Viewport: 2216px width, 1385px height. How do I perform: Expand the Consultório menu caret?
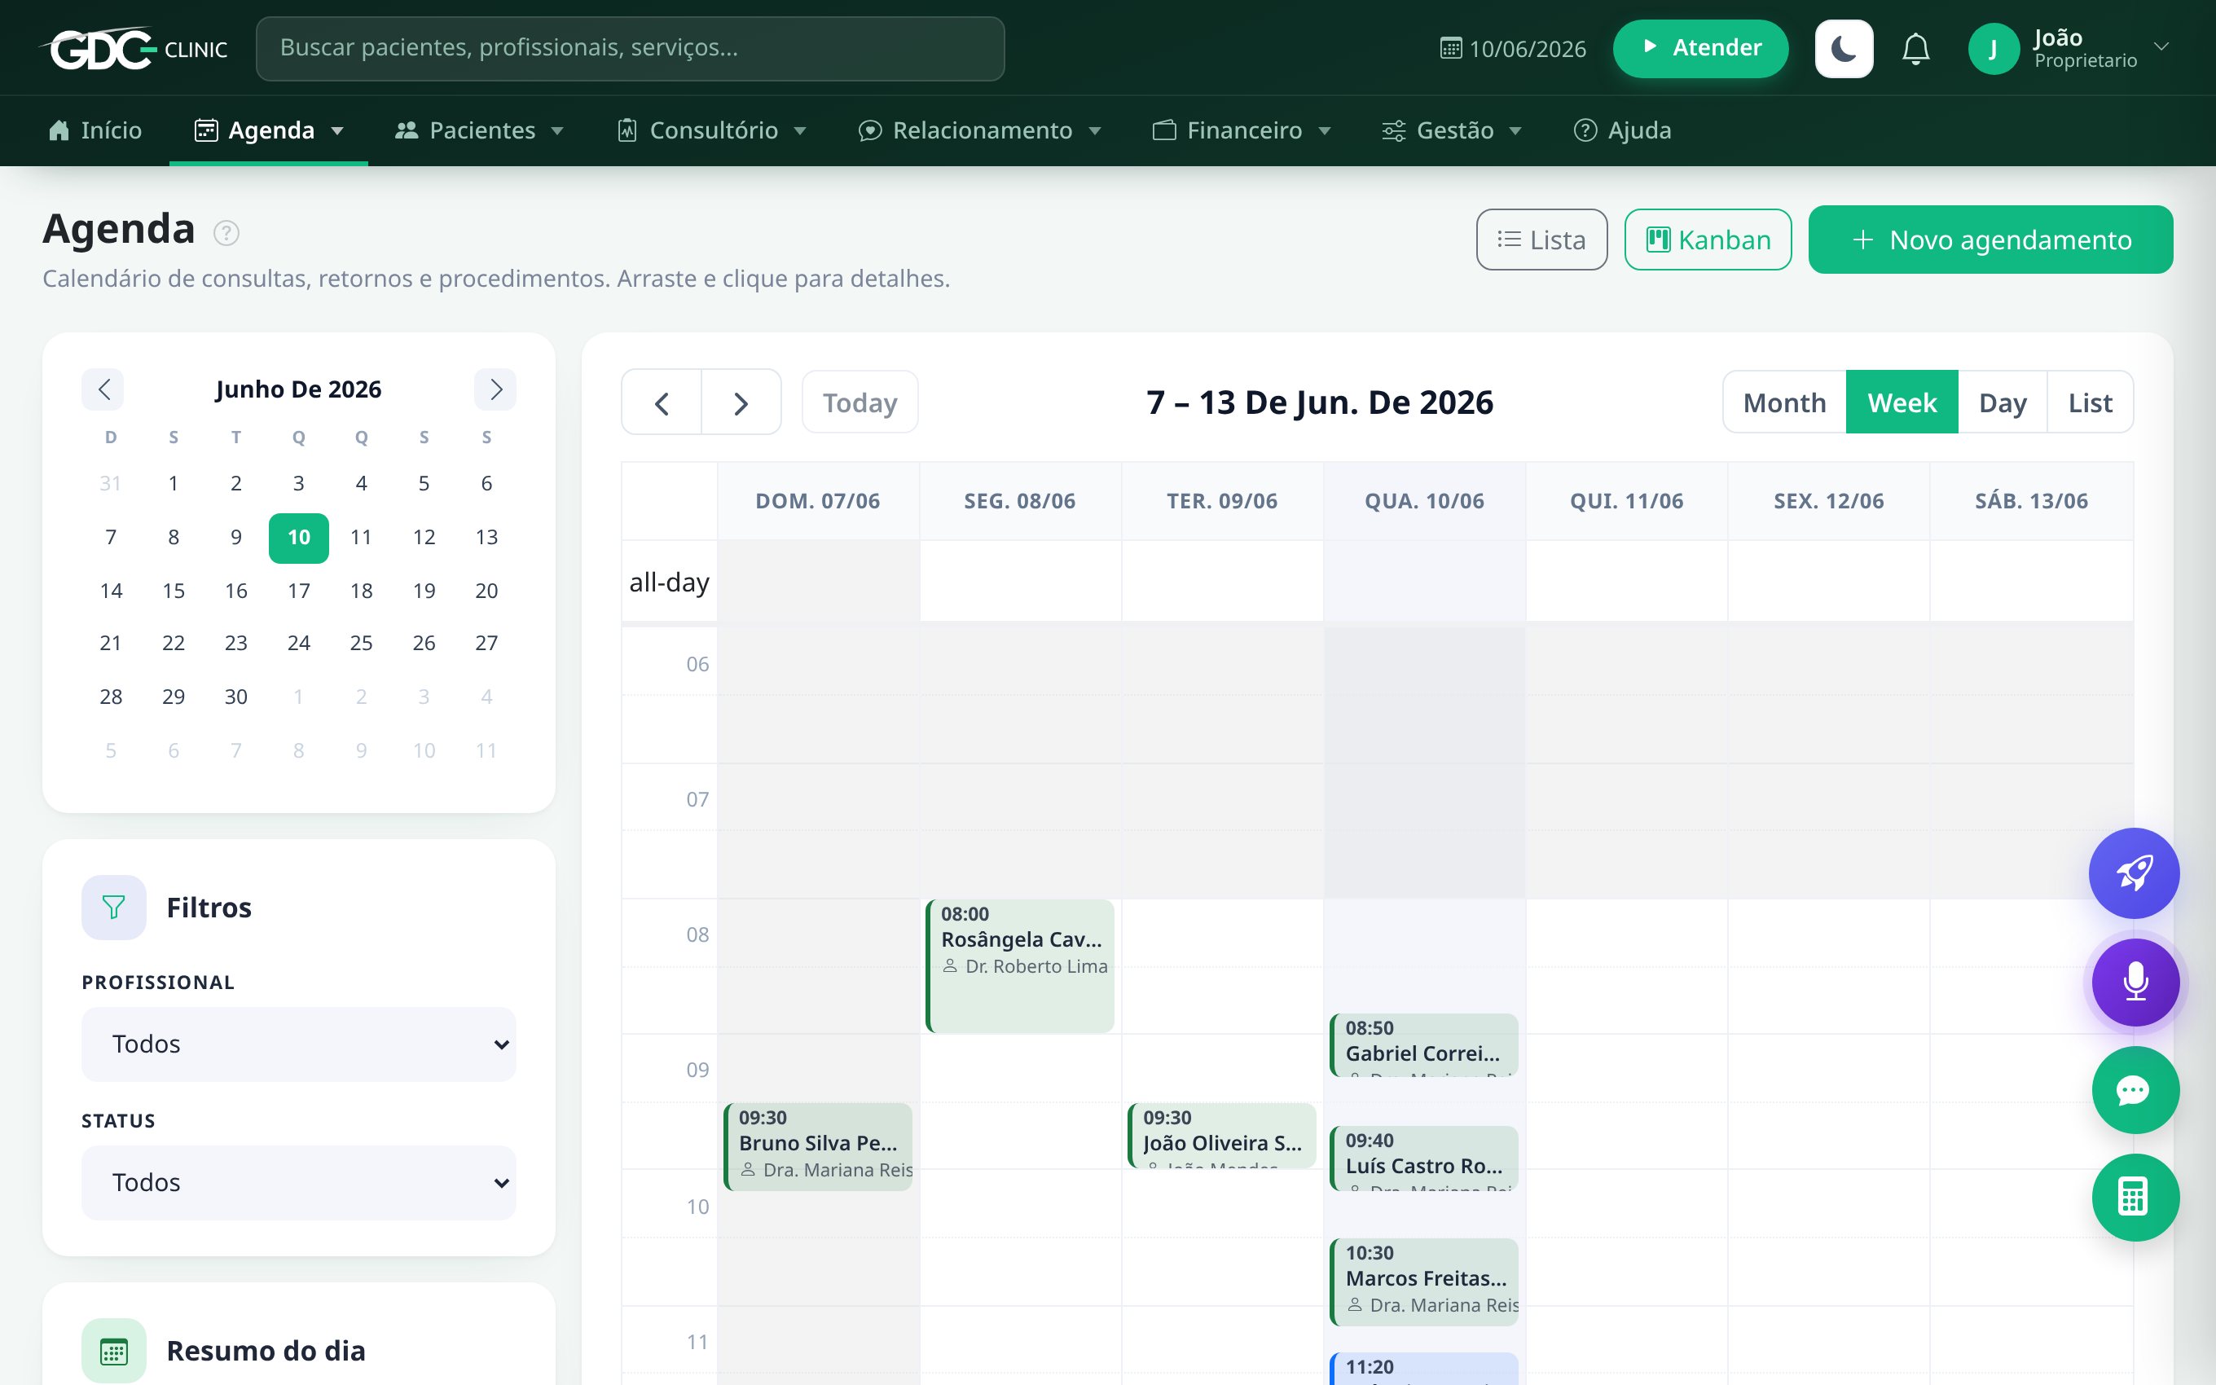point(800,131)
